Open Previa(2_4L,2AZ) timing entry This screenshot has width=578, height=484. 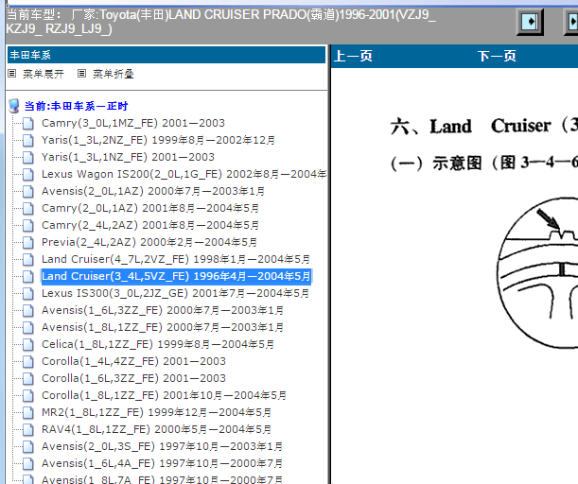149,242
